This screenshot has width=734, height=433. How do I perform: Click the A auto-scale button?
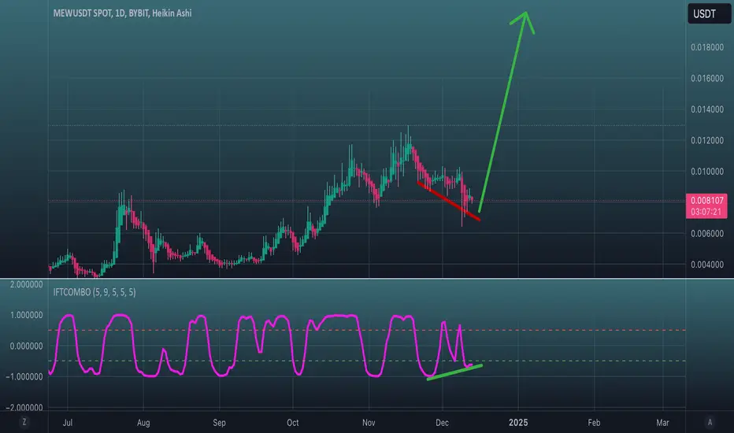coord(710,422)
